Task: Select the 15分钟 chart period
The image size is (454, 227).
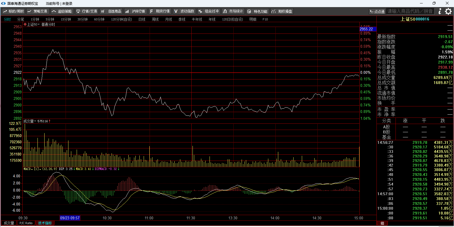Action: pos(66,19)
